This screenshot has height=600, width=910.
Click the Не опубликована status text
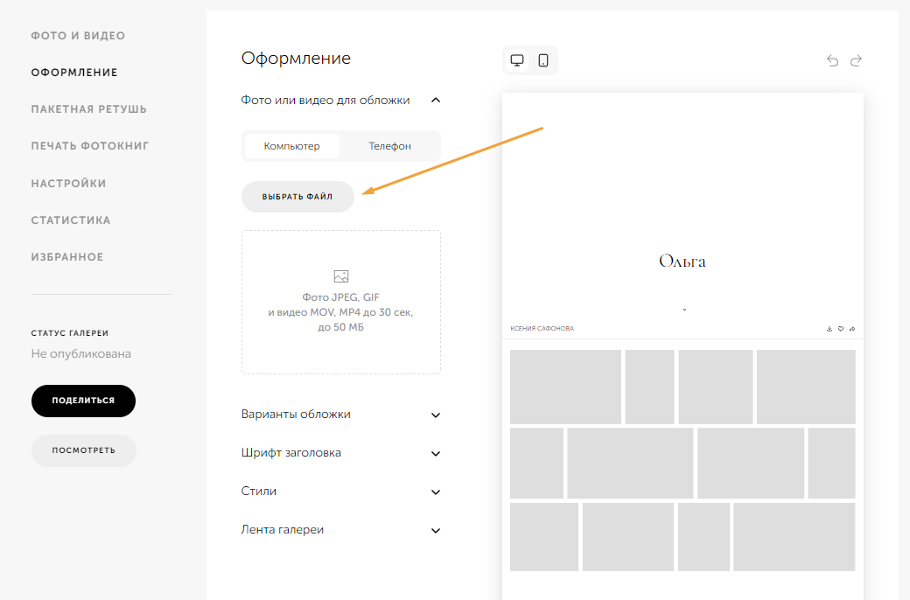pos(81,354)
